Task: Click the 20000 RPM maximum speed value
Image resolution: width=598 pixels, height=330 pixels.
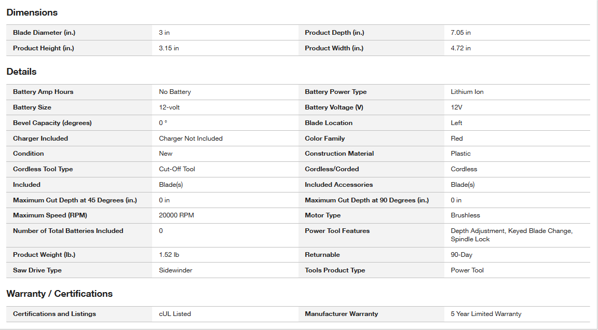Action: point(176,216)
